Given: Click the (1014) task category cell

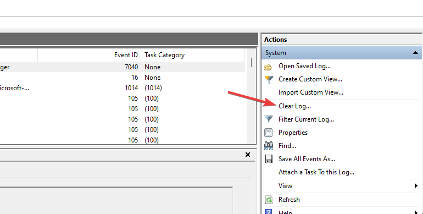Looking at the screenshot, I should click(x=153, y=88).
